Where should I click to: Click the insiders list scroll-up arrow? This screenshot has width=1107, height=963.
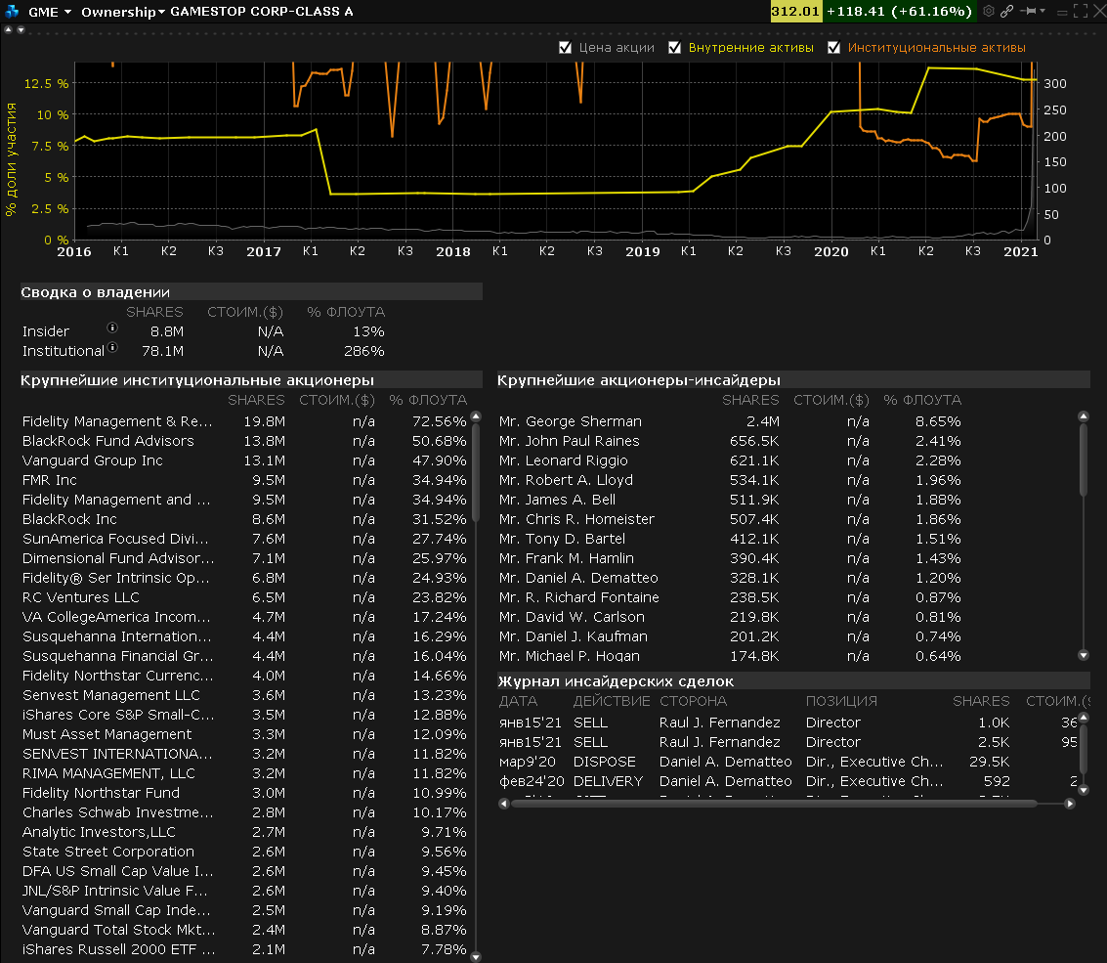[x=1084, y=416]
